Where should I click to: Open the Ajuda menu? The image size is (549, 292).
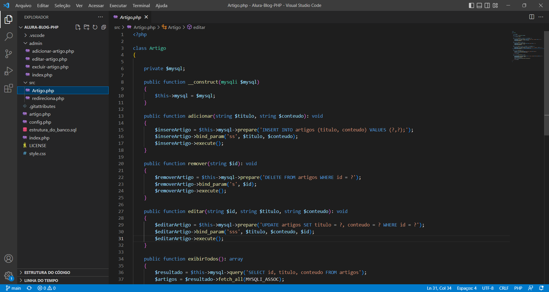[161, 5]
